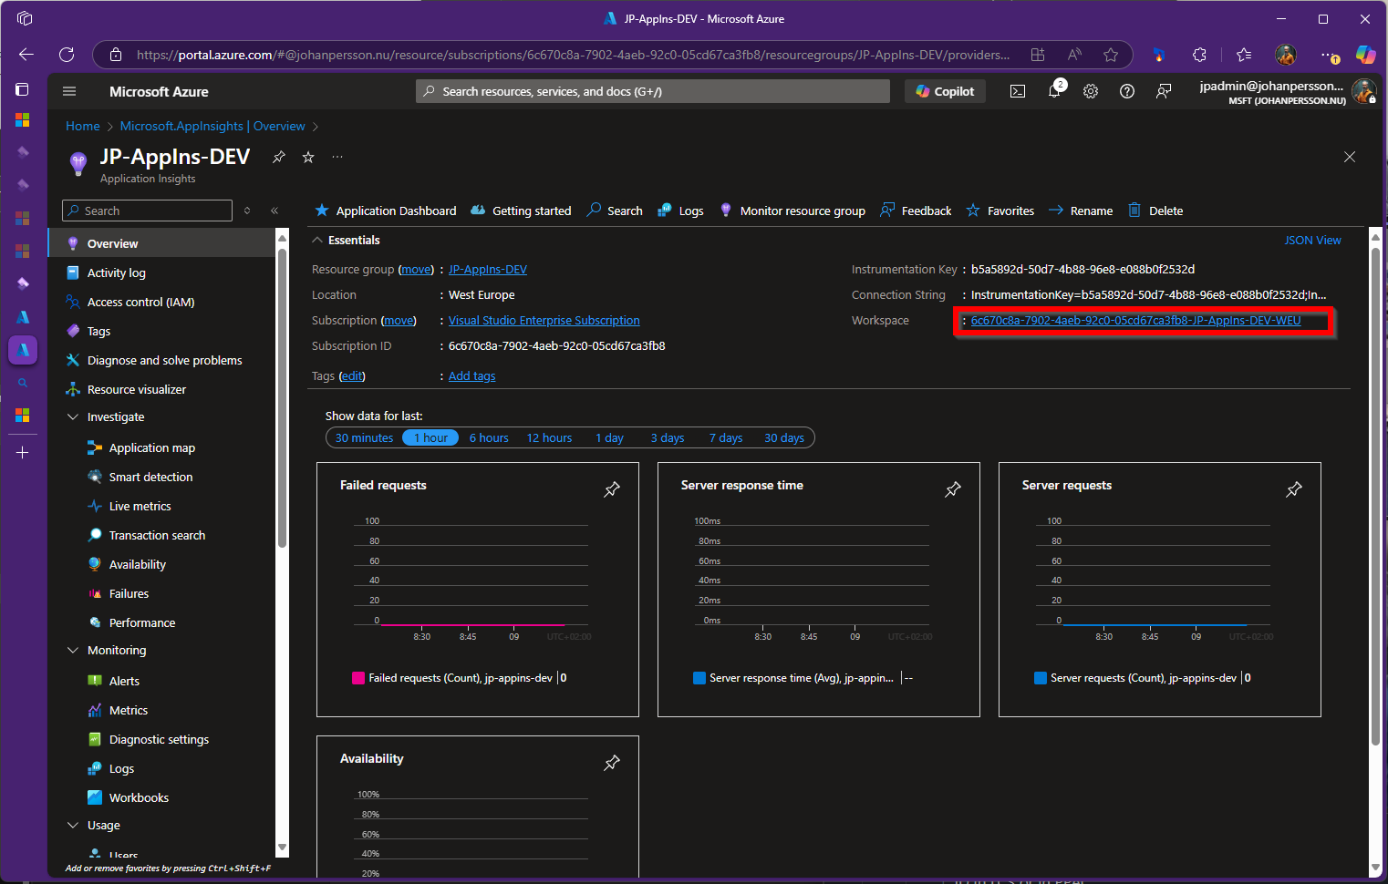This screenshot has height=884, width=1388.
Task: Go back in the browser
Action: coord(26,55)
